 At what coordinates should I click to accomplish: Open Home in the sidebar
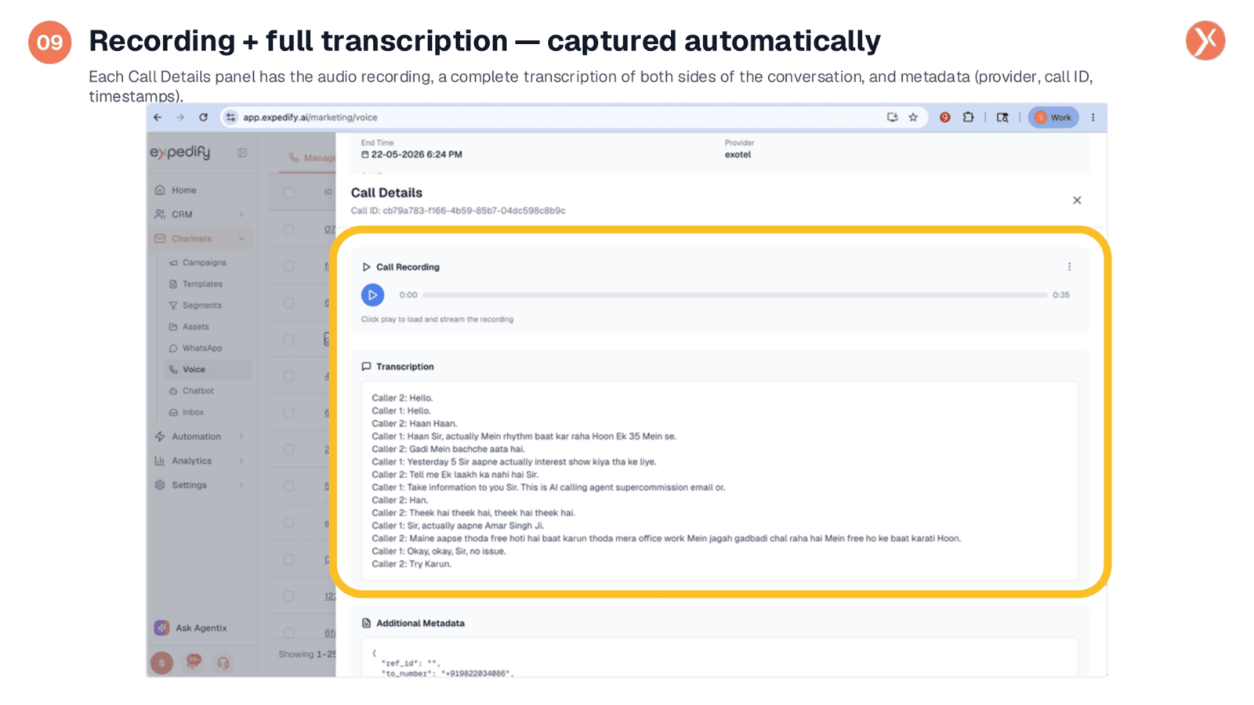pyautogui.click(x=184, y=190)
